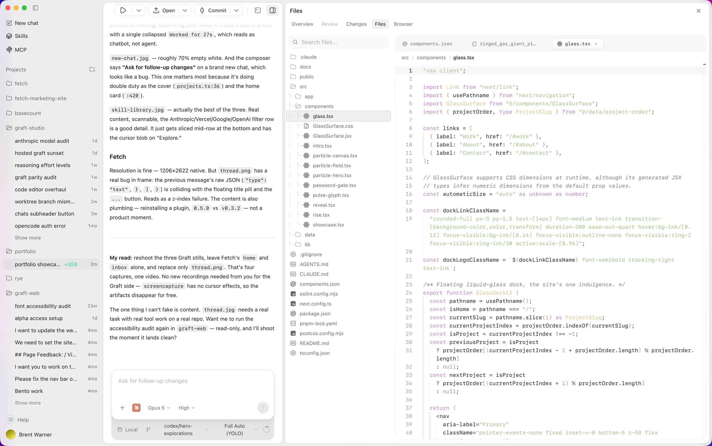Image resolution: width=712 pixels, height=446 pixels.
Task: Click the Local environment selector
Action: tap(128, 430)
